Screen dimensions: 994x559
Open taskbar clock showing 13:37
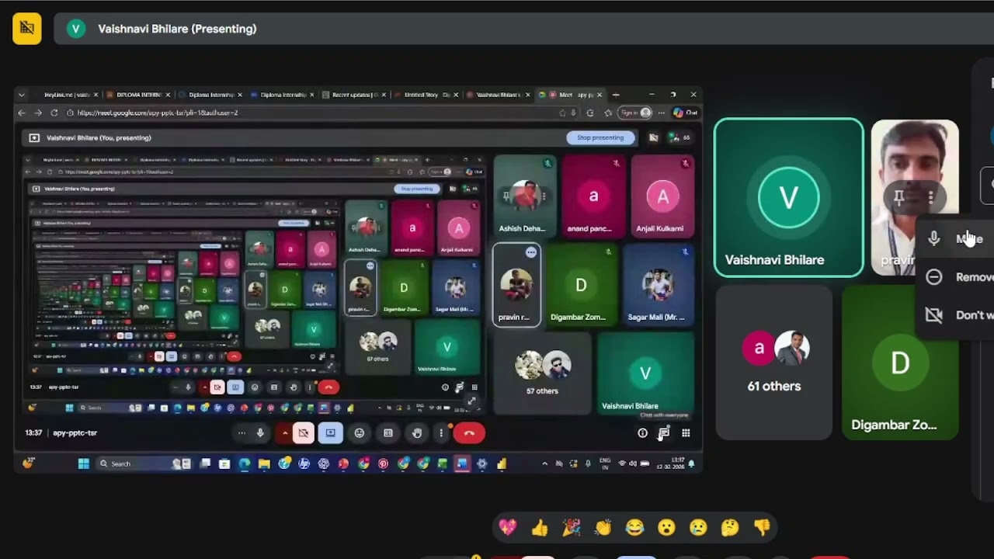click(673, 464)
